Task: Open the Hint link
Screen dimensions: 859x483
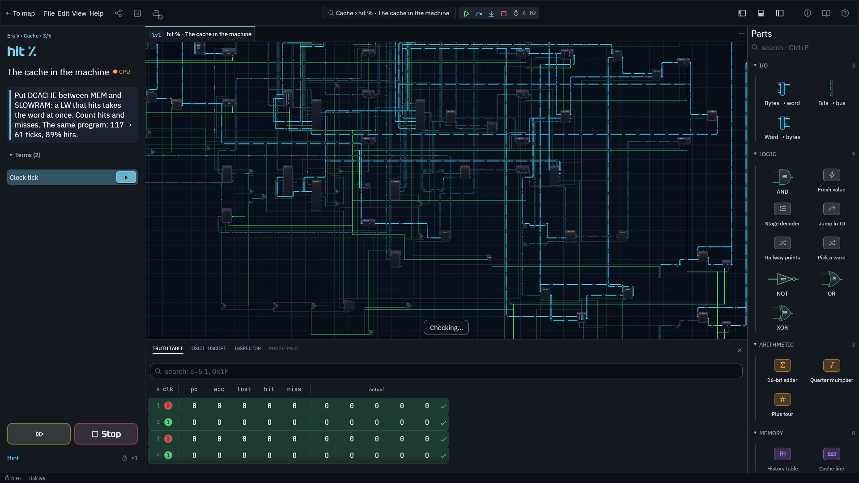Action: click(13, 458)
